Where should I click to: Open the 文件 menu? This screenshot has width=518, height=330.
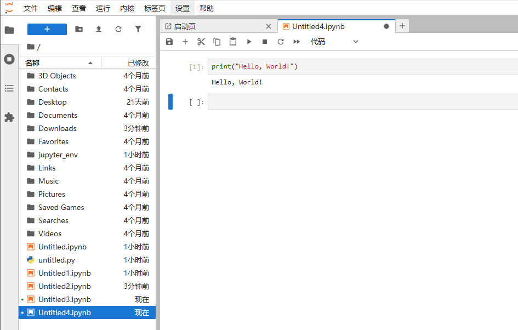31,8
